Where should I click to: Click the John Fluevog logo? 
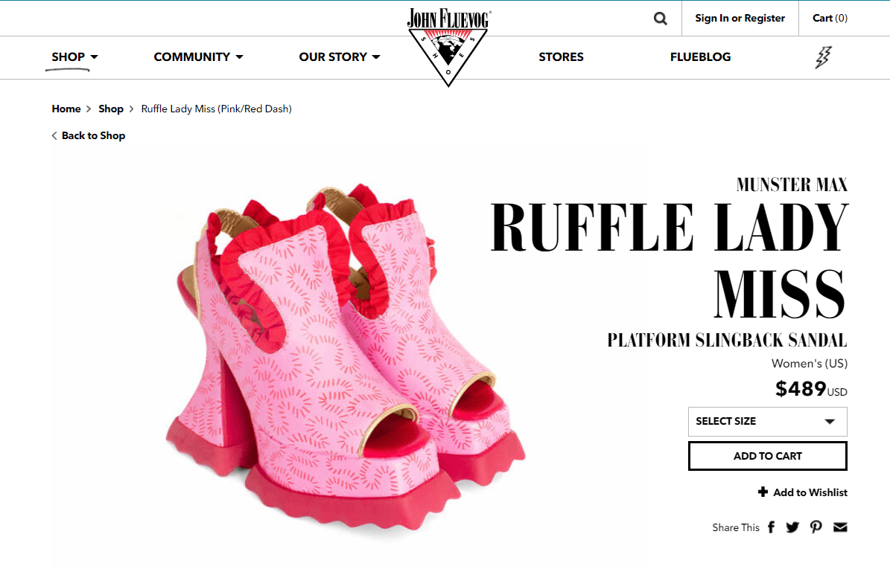coord(448,46)
